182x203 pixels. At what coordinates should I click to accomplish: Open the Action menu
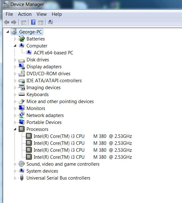[x=25, y=14]
